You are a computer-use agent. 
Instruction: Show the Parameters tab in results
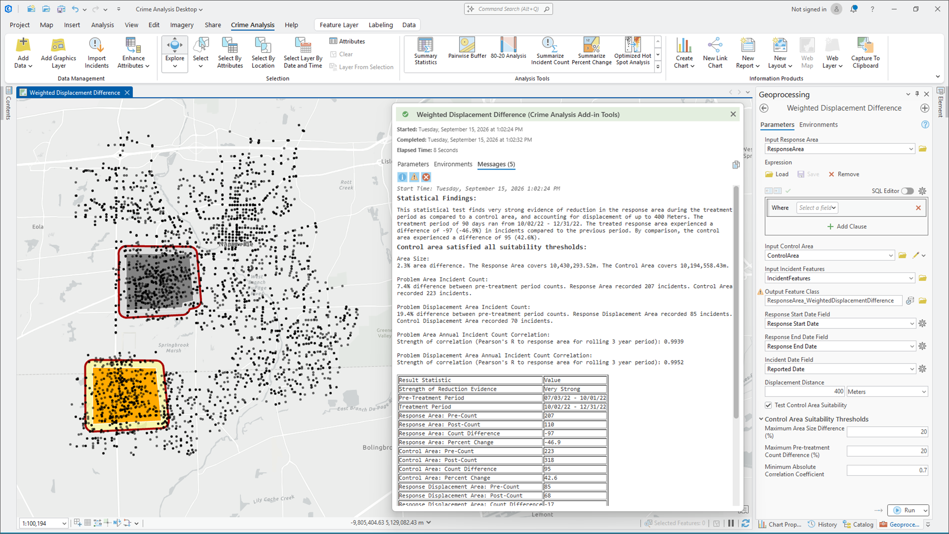tap(413, 164)
